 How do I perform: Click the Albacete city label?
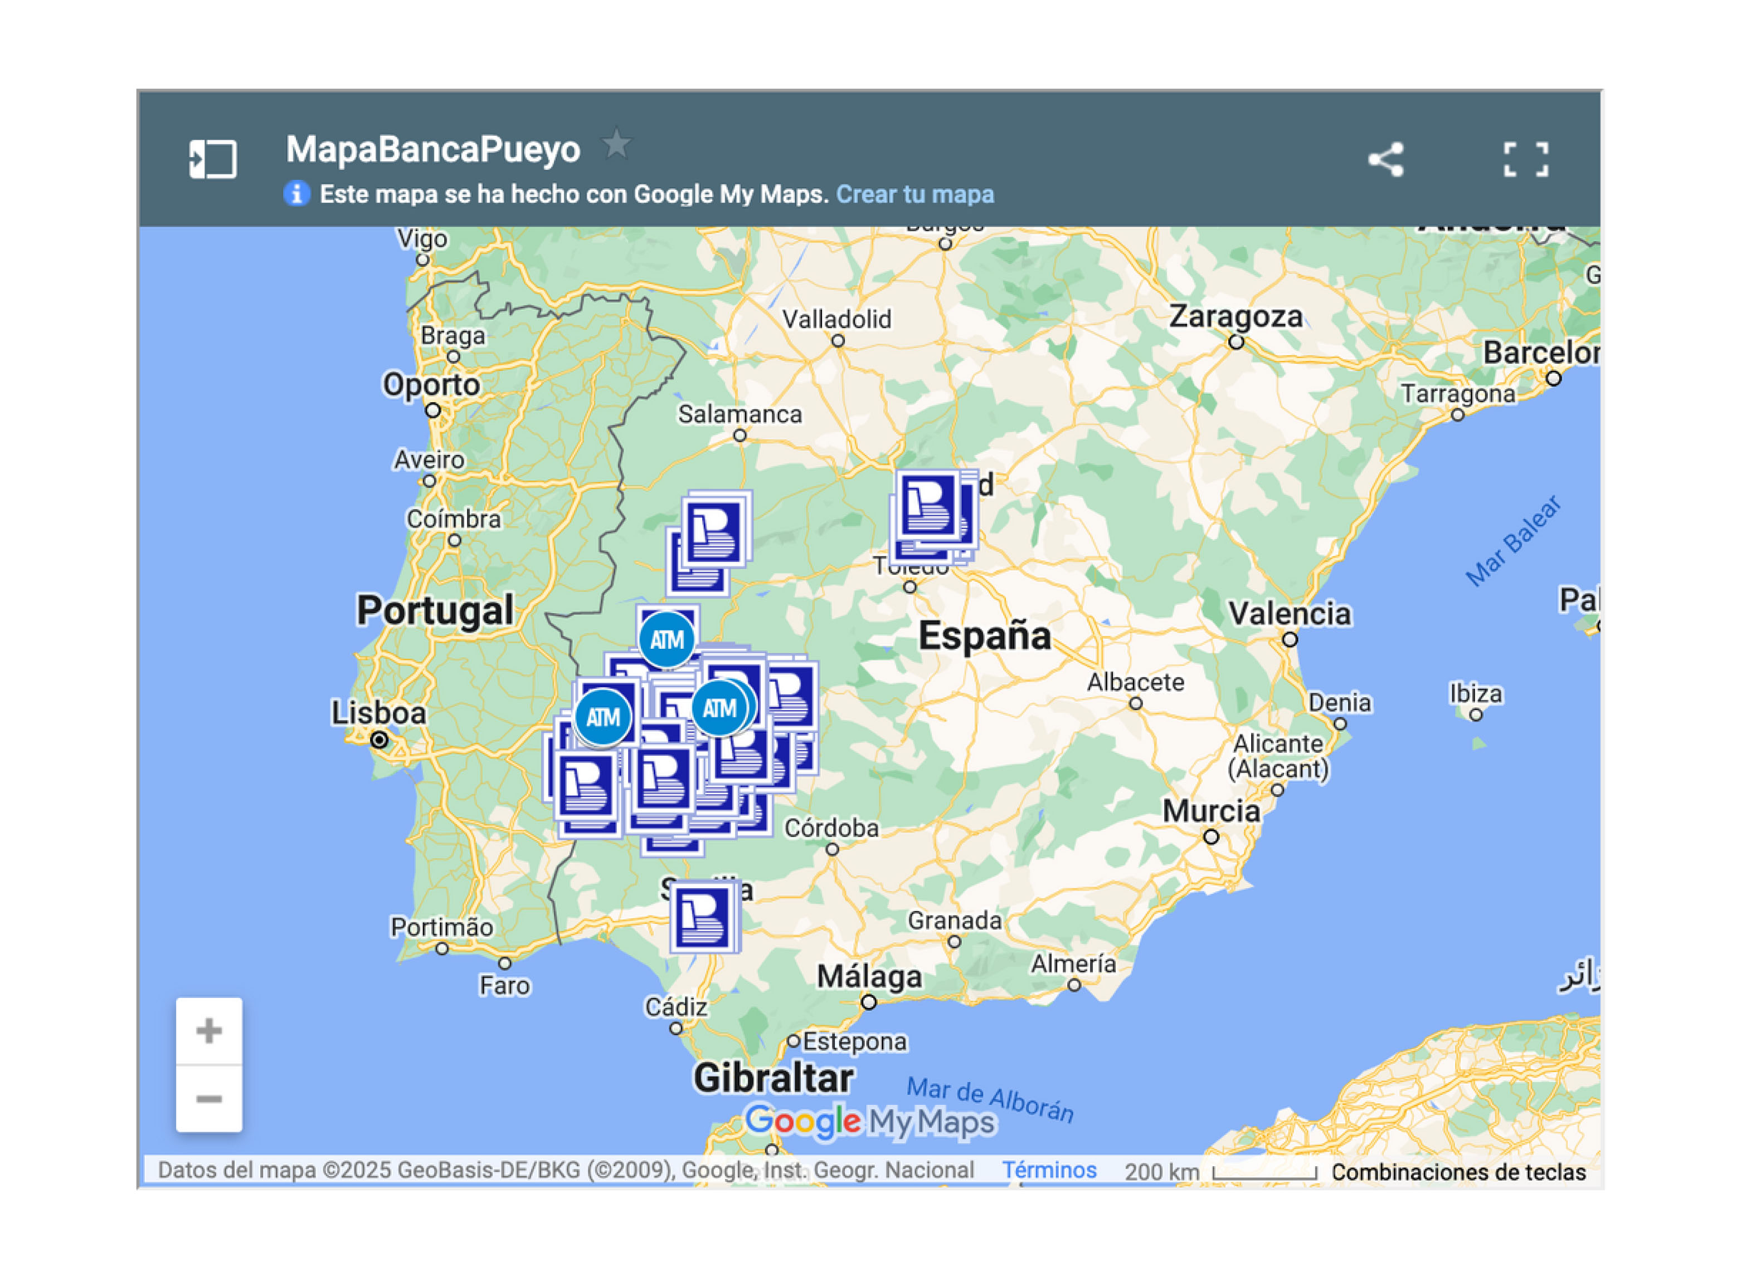click(1135, 682)
